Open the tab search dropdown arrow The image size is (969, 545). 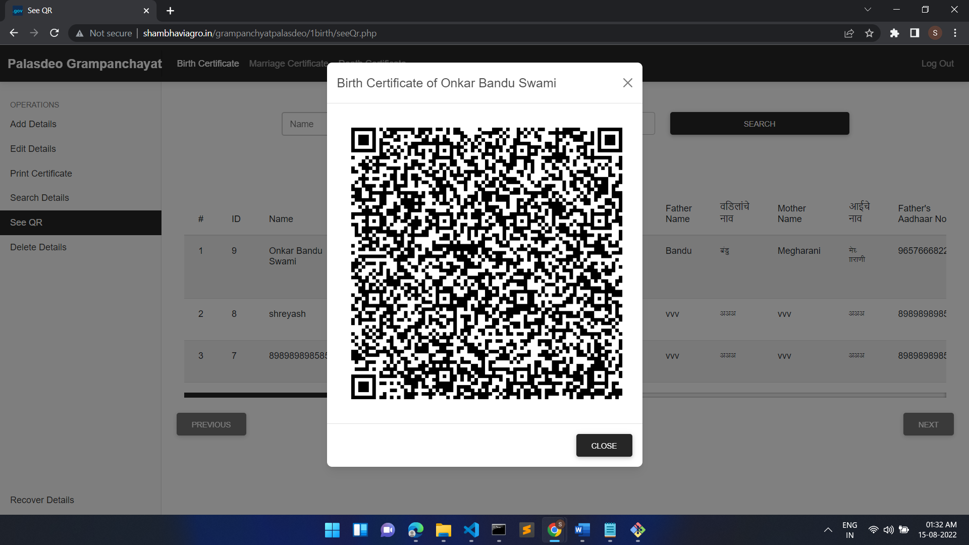click(x=868, y=9)
